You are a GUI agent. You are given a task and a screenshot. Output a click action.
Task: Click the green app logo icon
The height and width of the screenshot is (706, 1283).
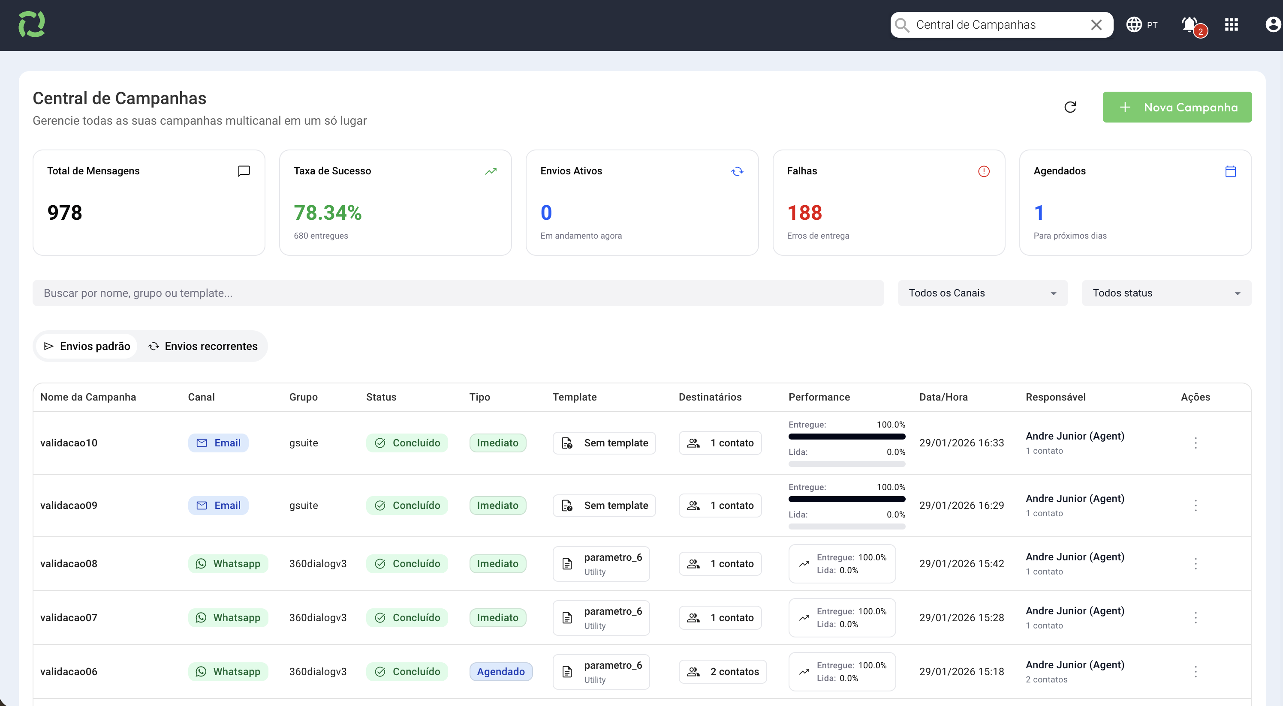(x=32, y=24)
